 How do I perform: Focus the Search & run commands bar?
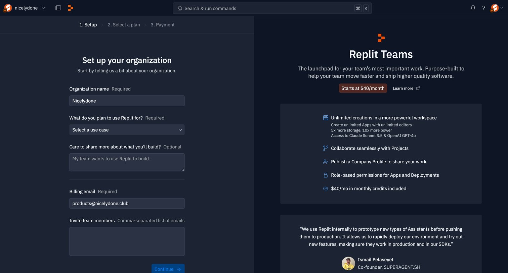coord(272,8)
